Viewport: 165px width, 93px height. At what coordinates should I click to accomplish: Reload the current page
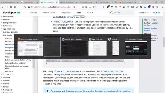click(x=11, y=7)
